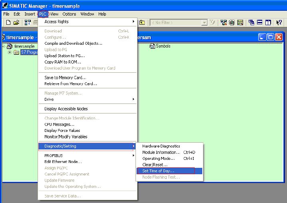Click the greyed Save Service Data entry
Image resolution: width=287 pixels, height=203 pixels.
[88, 196]
